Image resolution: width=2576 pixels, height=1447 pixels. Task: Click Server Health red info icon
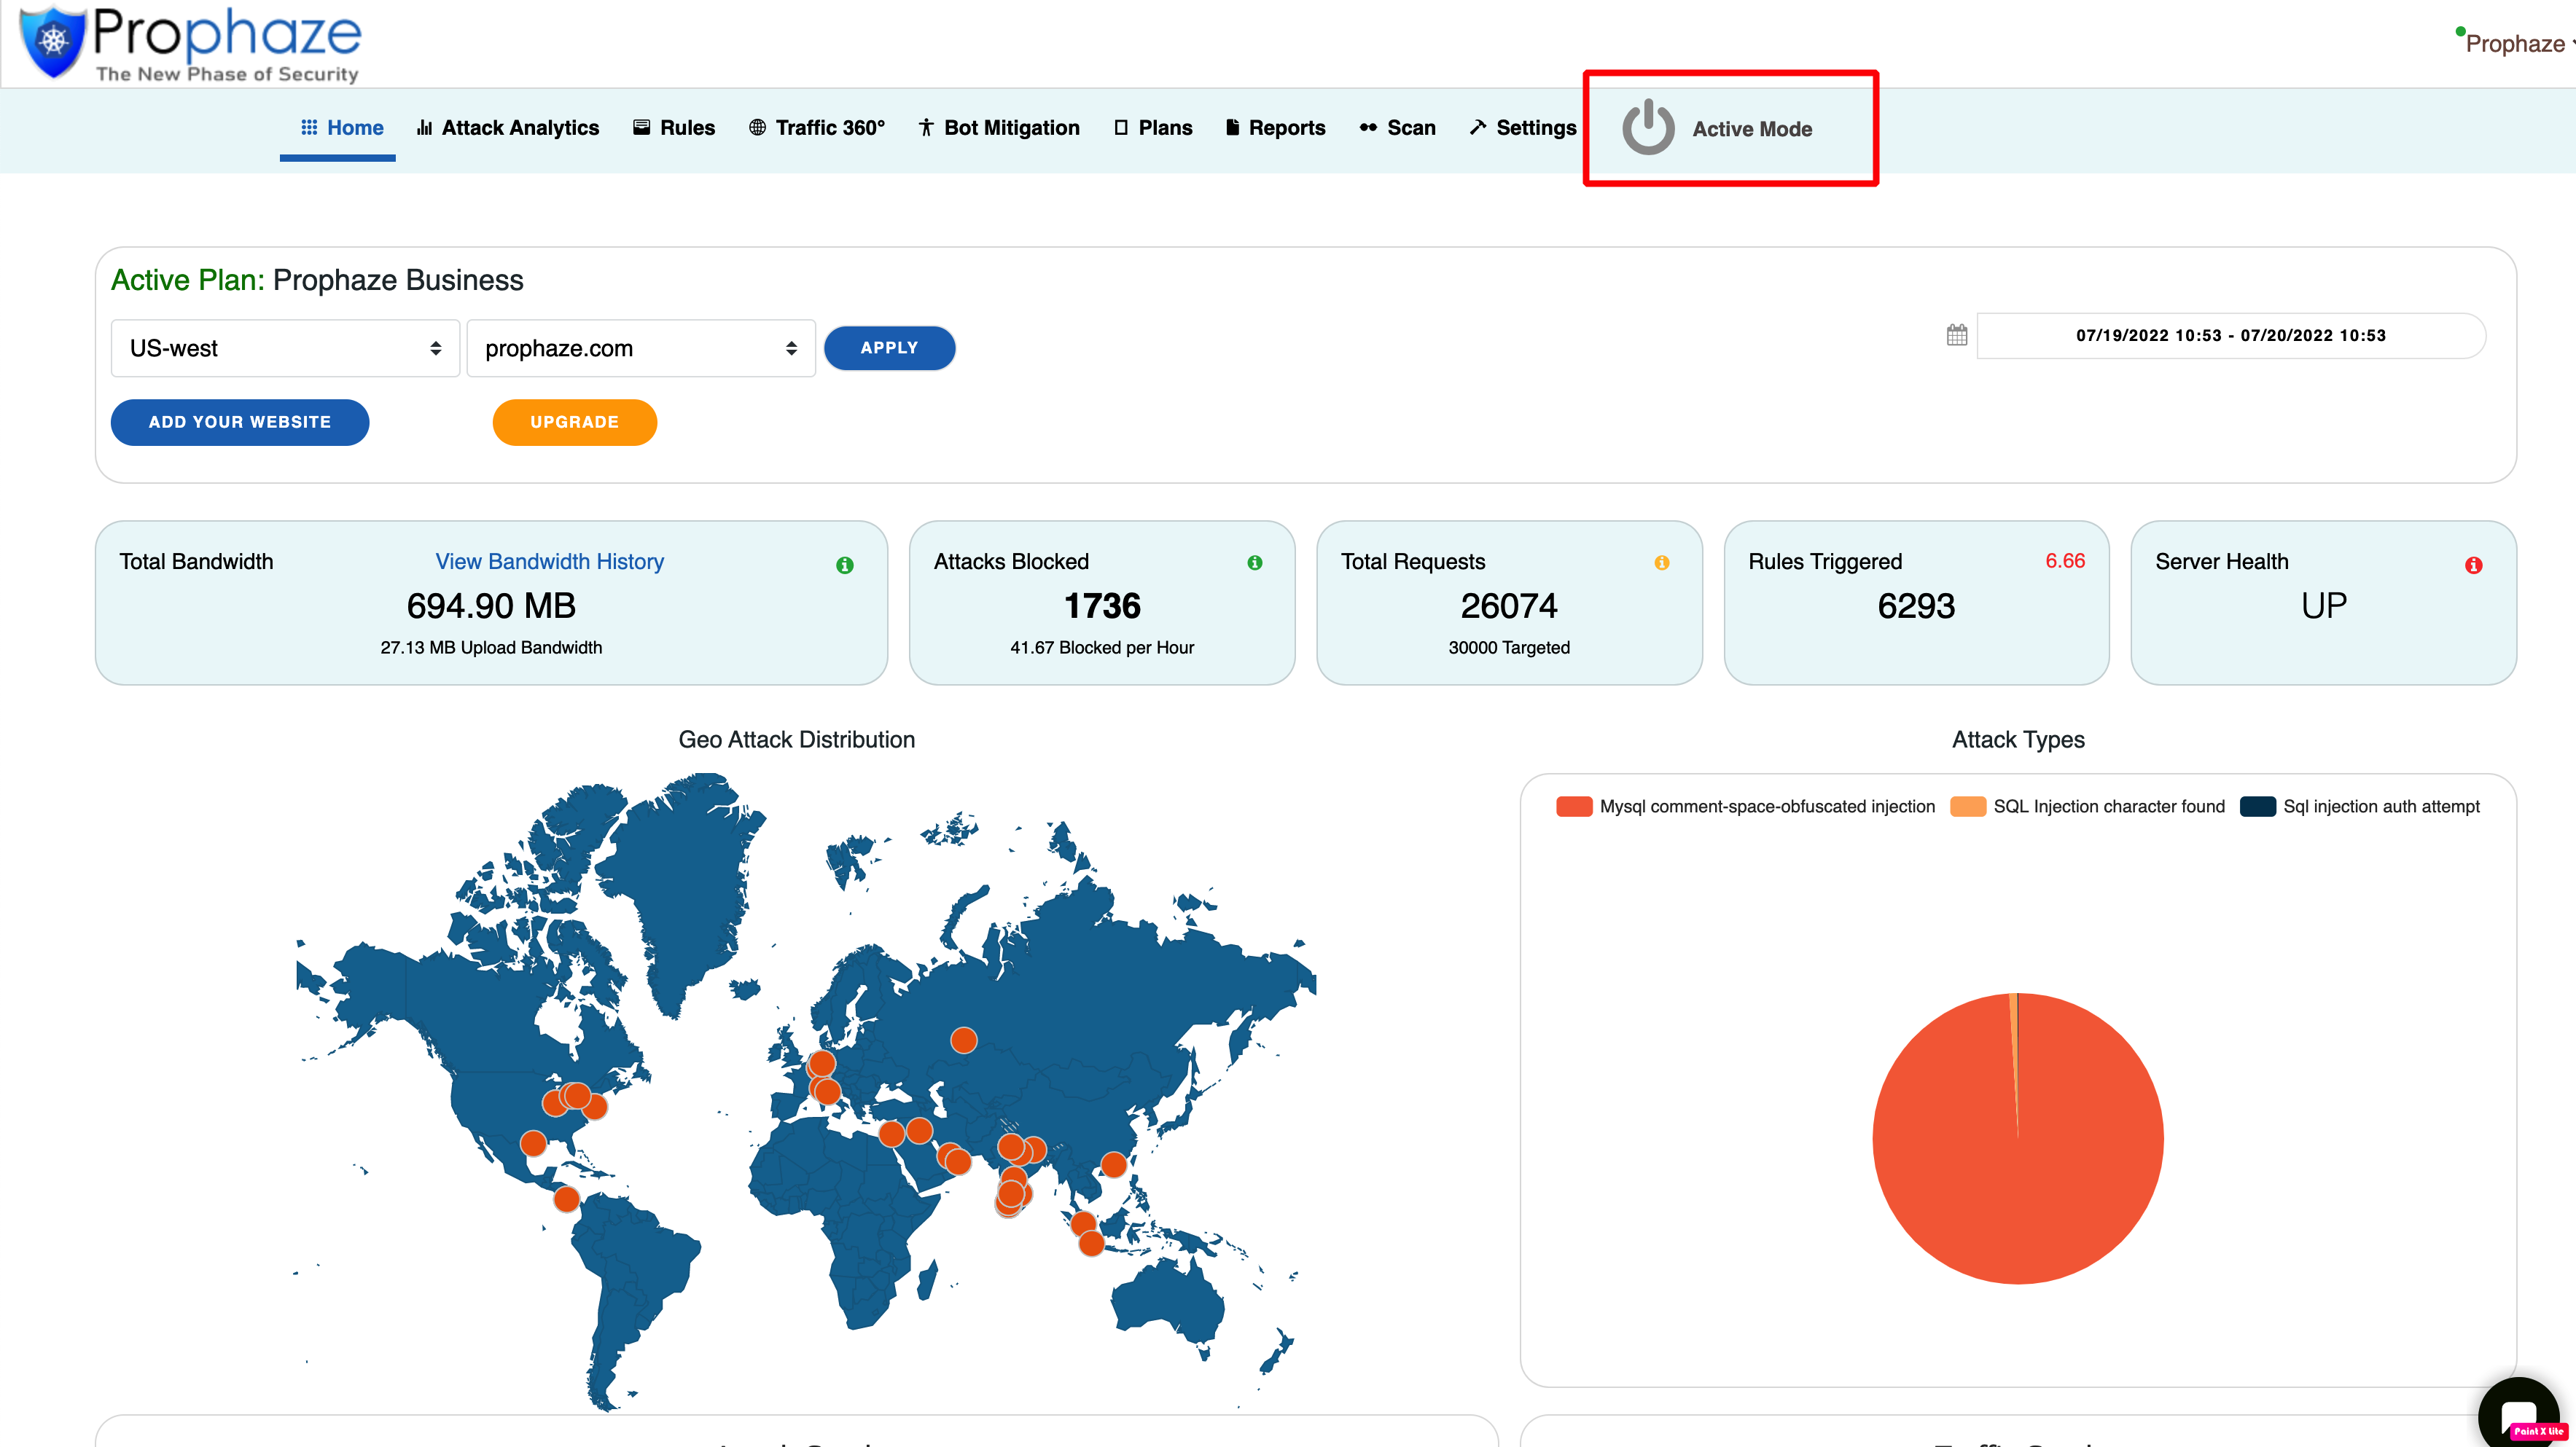coord(2473,565)
